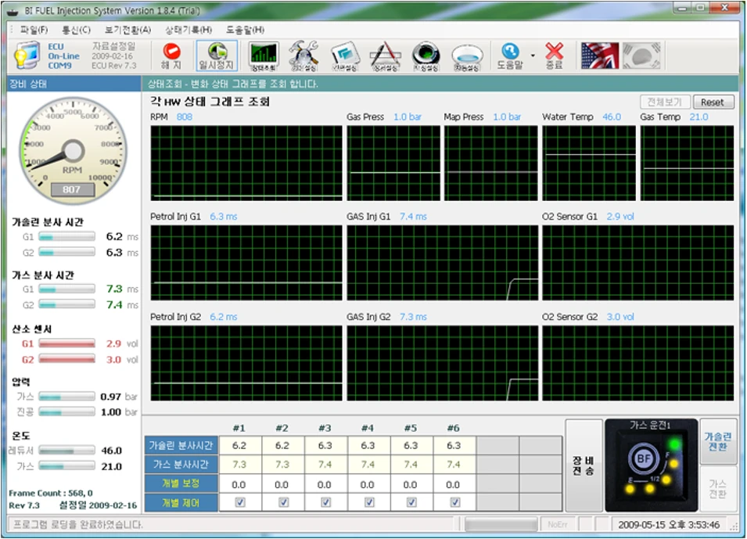The image size is (747, 539).
Task: Open the 파일(F) menu
Action: pyautogui.click(x=34, y=30)
